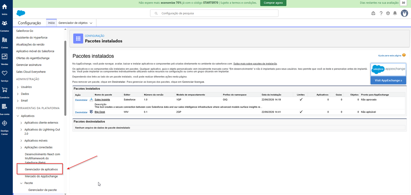
Task: Open user profile avatar
Action: coord(404,13)
